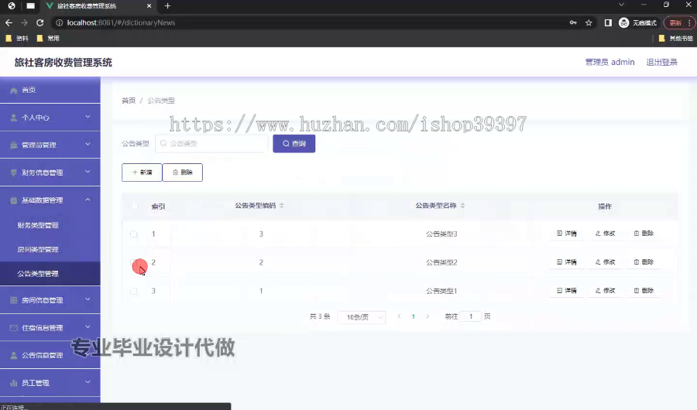This screenshot has width=697, height=410.
Task: Click the icon beside 管理员管理
Action: coord(13,145)
